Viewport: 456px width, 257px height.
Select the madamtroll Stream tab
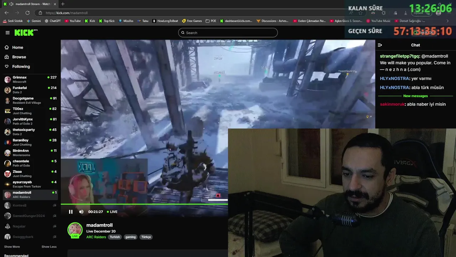[x=30, y=4]
